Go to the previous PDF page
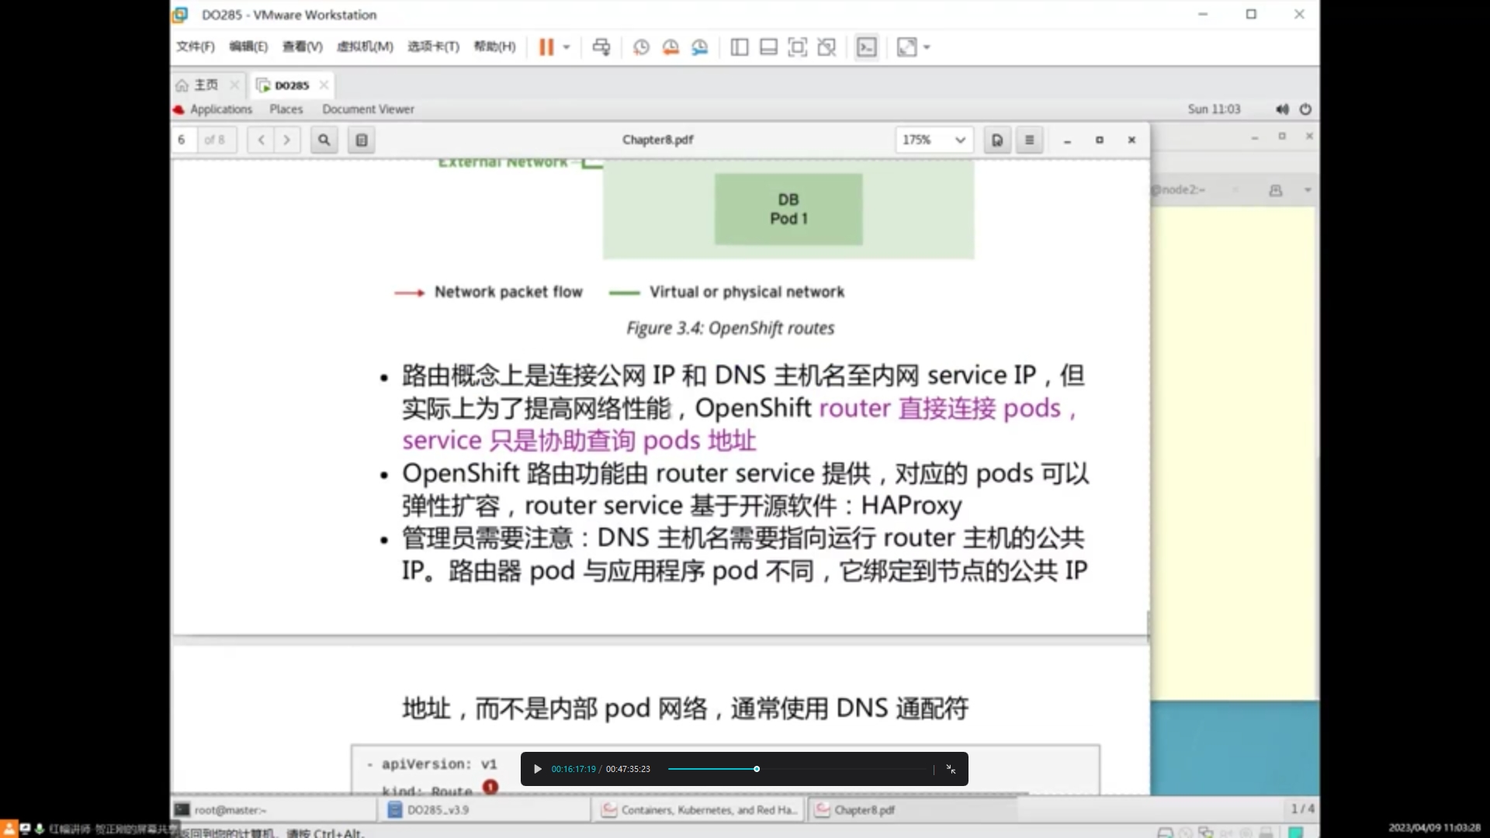 (x=261, y=140)
